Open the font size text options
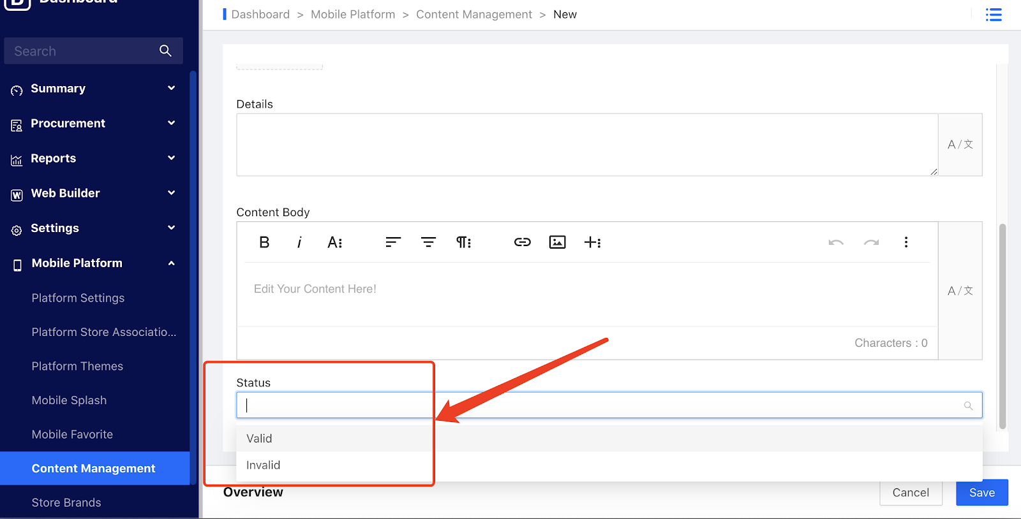Screen dimensions: 1021x519 coord(335,242)
